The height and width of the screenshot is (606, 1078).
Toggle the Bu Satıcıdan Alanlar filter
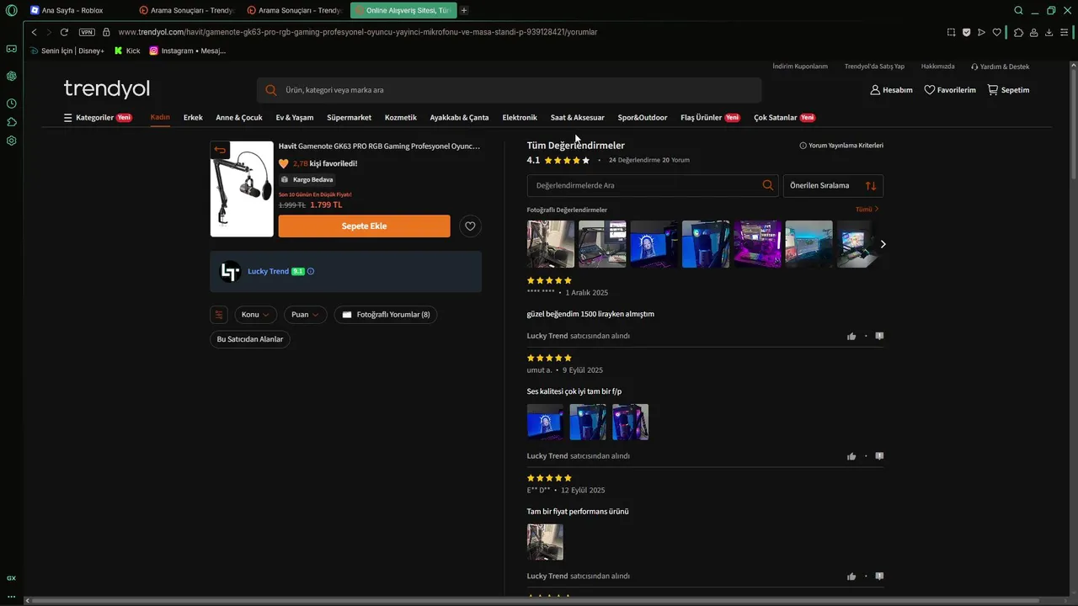250,339
